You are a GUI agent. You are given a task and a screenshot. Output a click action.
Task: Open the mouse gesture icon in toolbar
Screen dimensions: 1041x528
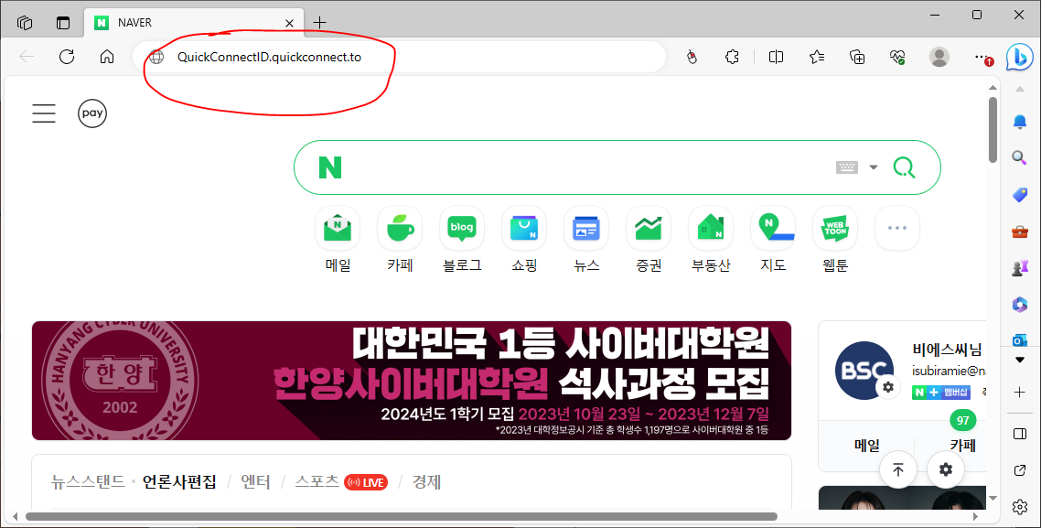(x=692, y=57)
